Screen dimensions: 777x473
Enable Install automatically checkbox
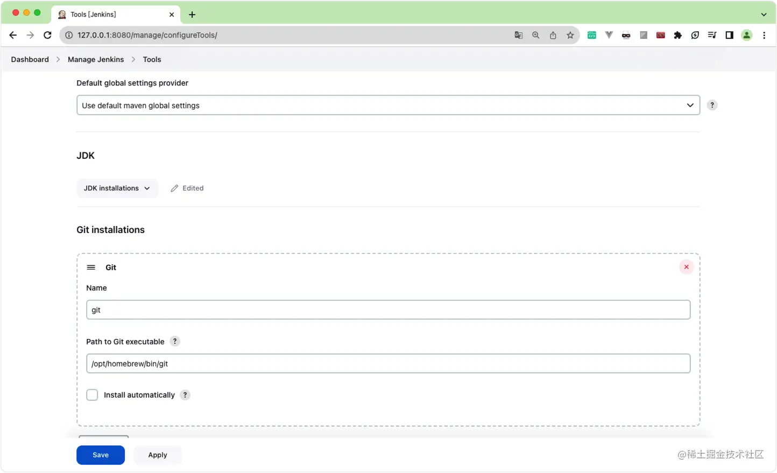pyautogui.click(x=93, y=395)
